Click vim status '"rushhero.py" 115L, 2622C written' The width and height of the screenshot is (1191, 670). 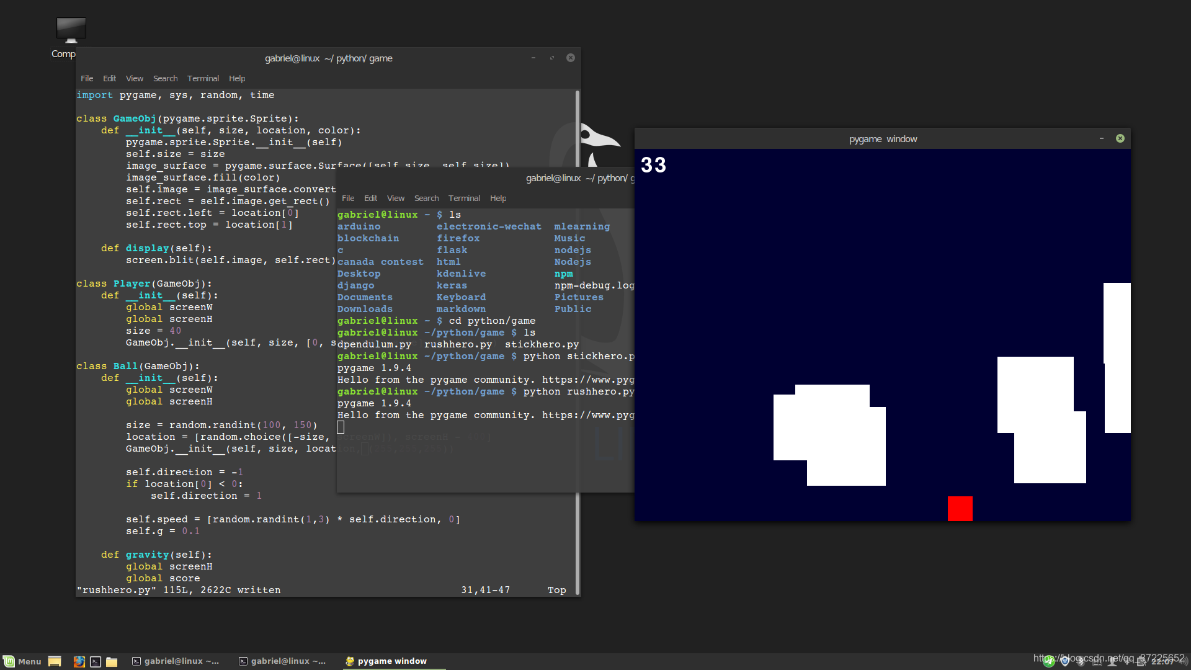179,590
